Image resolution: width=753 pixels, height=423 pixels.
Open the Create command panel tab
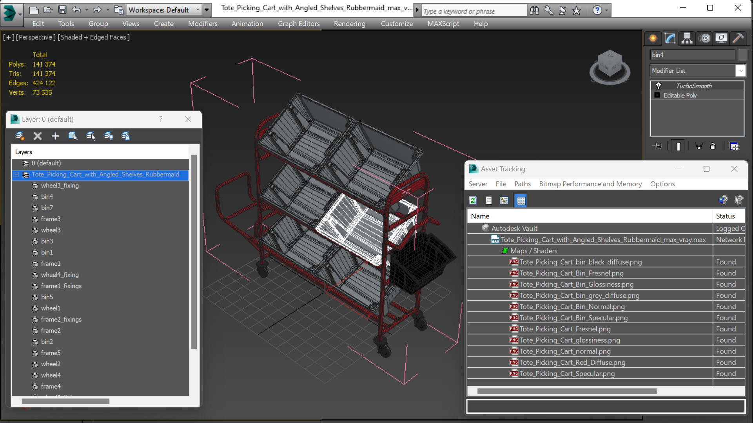coord(653,38)
